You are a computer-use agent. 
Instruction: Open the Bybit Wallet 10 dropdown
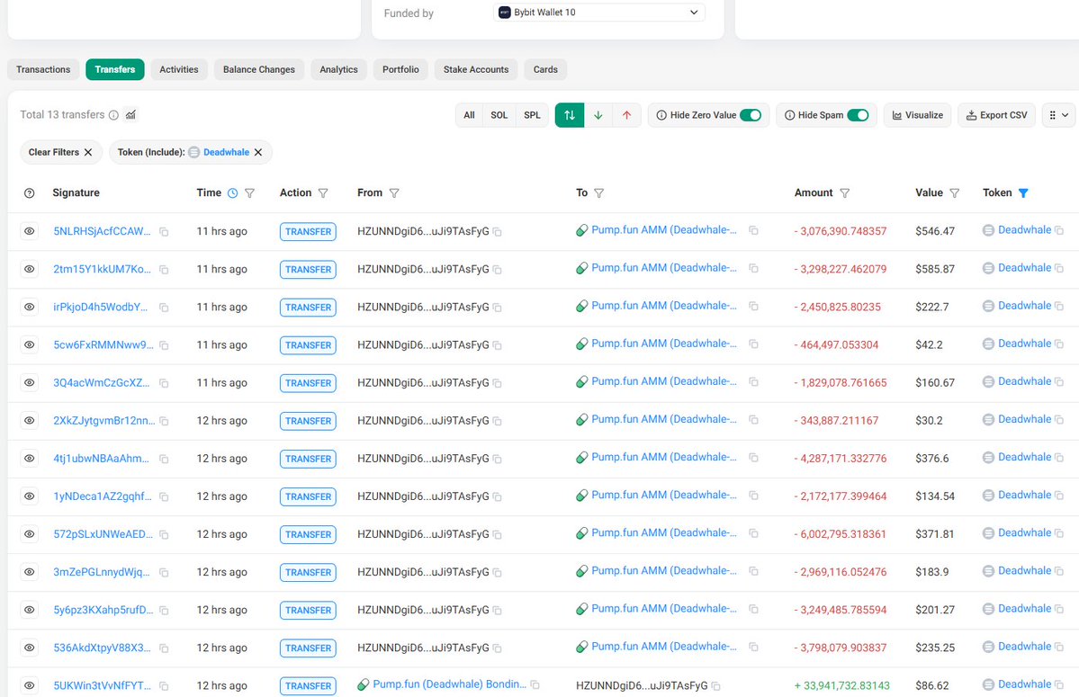click(598, 13)
